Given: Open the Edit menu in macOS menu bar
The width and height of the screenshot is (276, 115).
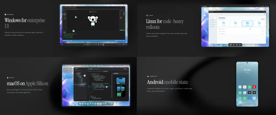Looking at the screenshot, I should click(x=71, y=65).
